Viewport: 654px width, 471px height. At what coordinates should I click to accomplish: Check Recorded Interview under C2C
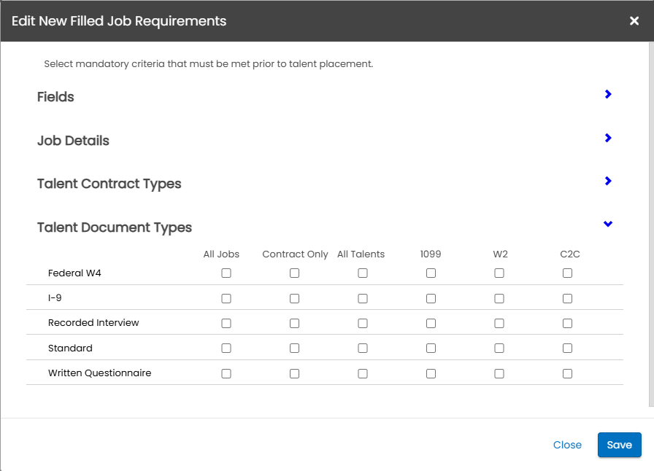tap(567, 323)
